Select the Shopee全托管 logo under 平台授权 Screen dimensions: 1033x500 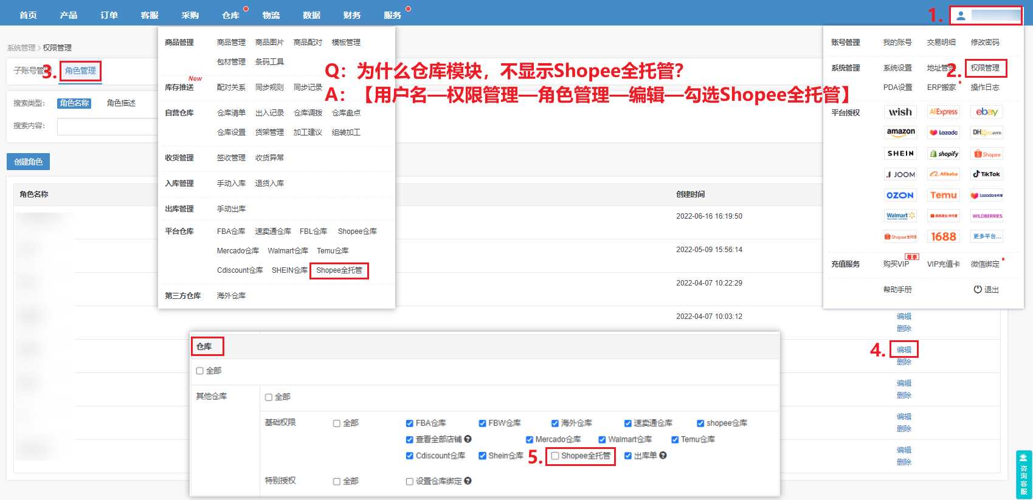(x=900, y=236)
